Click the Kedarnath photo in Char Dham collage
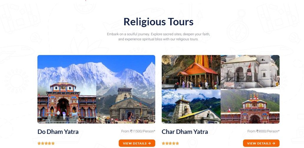 click(x=191, y=106)
